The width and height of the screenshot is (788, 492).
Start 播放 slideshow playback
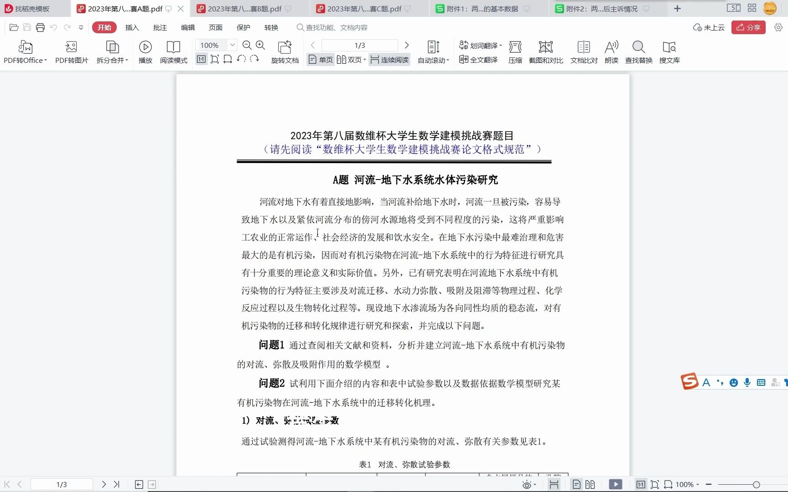(x=145, y=51)
